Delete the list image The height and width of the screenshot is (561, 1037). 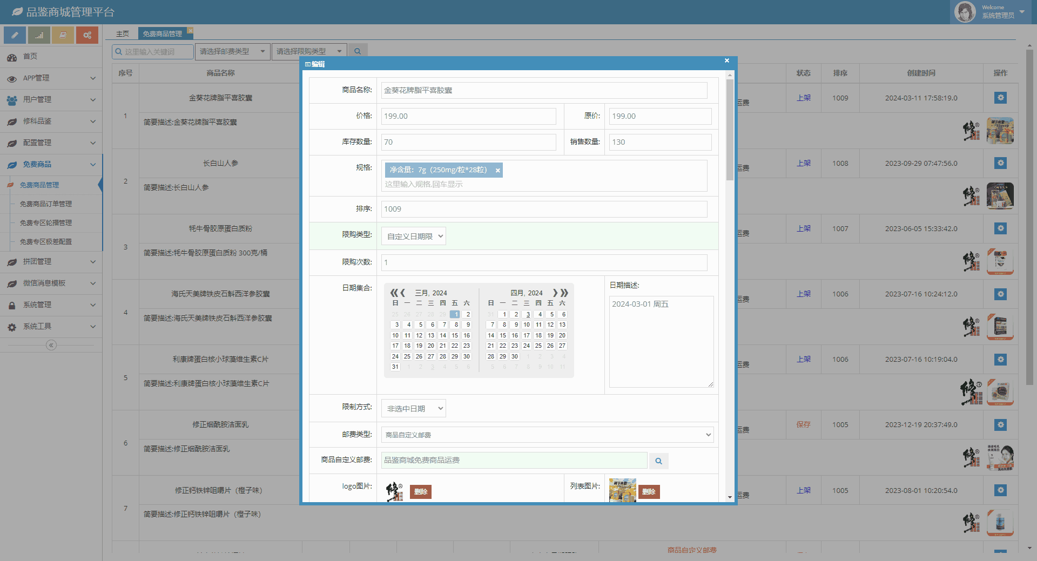pyautogui.click(x=649, y=492)
